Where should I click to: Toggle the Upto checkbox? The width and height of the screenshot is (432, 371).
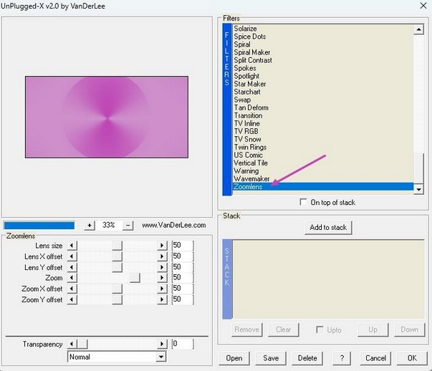(320, 329)
